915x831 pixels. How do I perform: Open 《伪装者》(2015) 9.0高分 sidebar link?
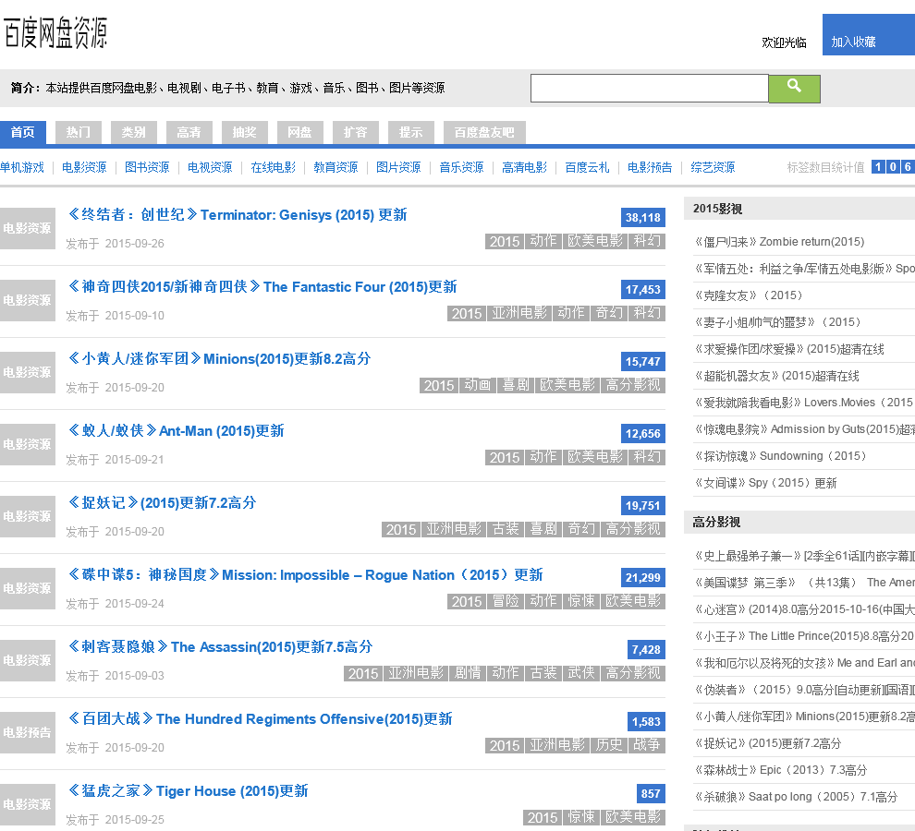point(804,690)
